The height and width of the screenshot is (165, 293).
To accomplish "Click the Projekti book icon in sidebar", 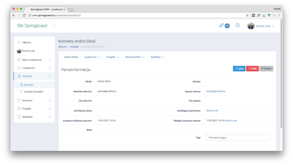I will tap(19, 109).
